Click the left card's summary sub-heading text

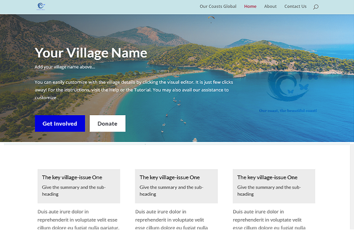tap(73, 191)
